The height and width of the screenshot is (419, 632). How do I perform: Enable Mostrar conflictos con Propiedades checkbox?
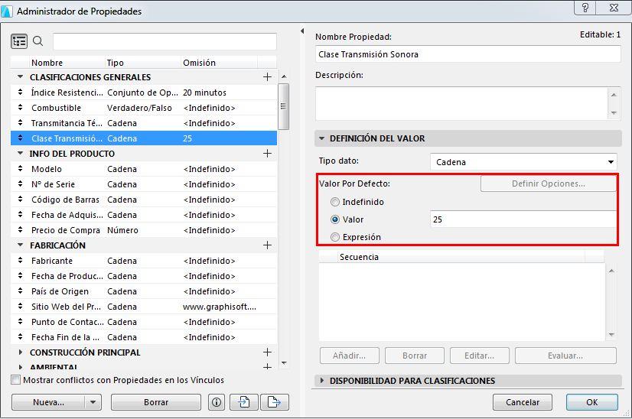pos(16,380)
